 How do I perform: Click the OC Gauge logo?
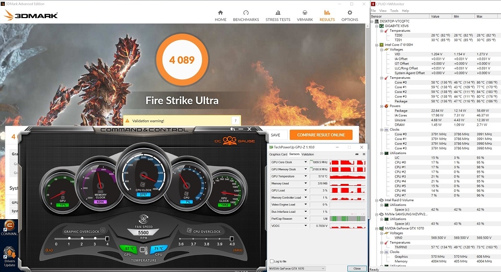point(234,140)
